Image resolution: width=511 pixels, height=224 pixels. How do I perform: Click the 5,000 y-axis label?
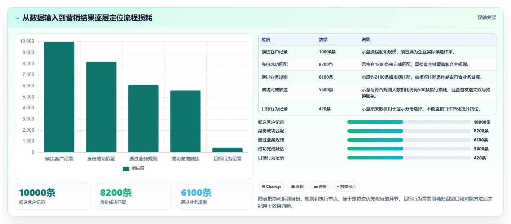point(28,97)
